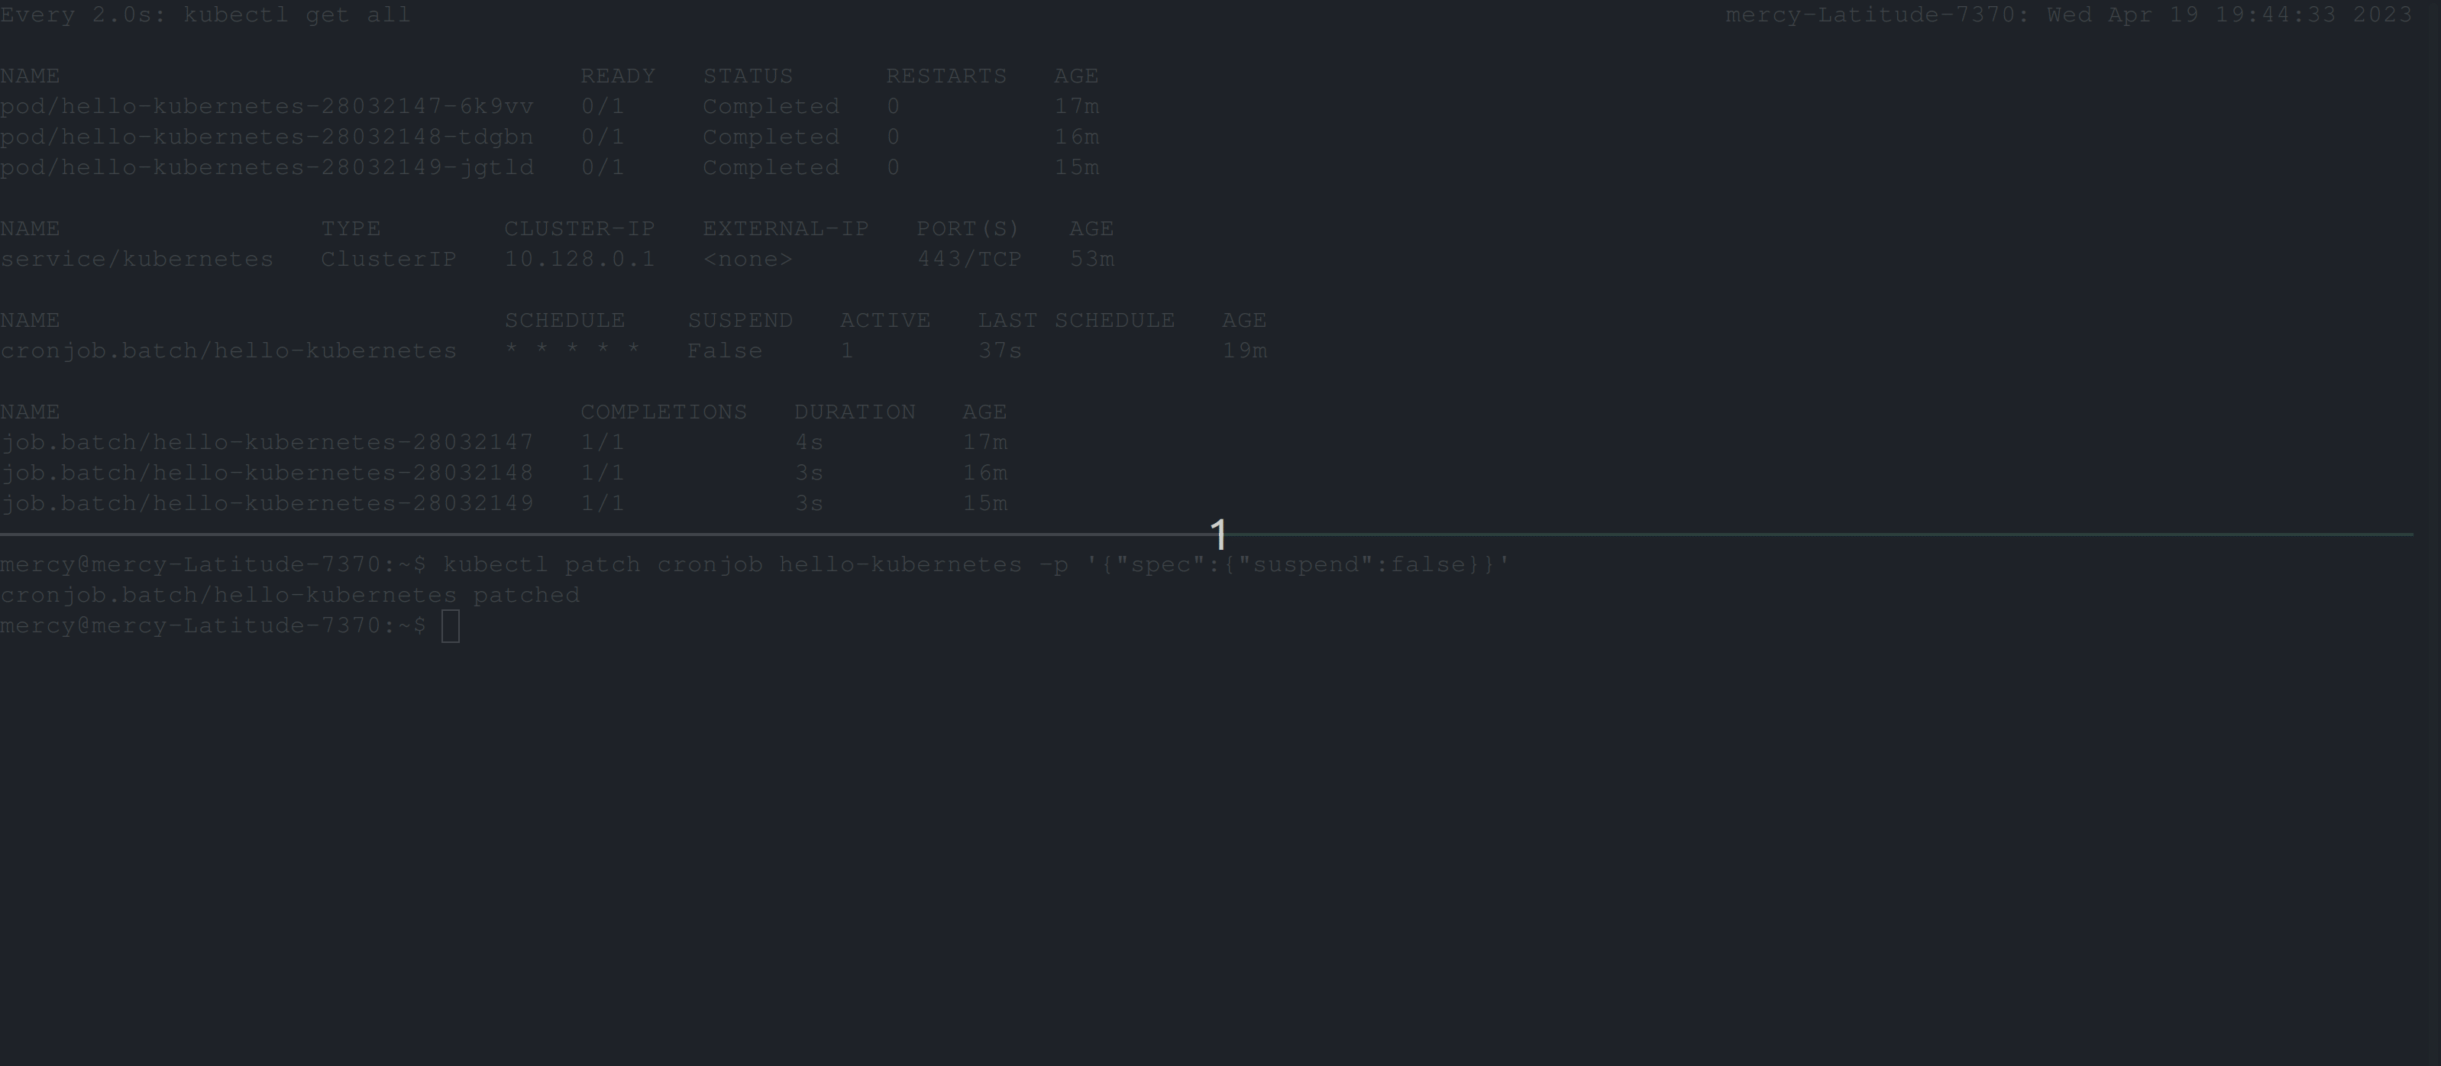2441x1066 pixels.
Task: Click the watch header command text
Action: point(205,15)
